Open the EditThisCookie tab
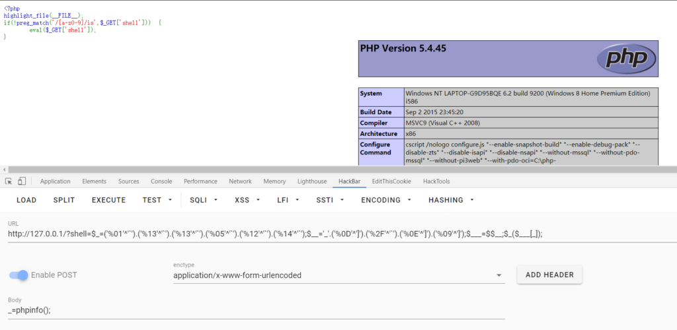This screenshot has height=330, width=677. (391, 181)
